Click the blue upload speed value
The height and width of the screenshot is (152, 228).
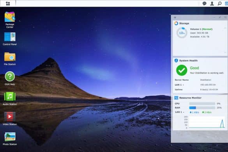(x=194, y=112)
